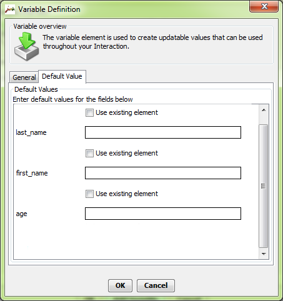Click the last_name field label
The width and height of the screenshot is (283, 301).
click(x=31, y=132)
